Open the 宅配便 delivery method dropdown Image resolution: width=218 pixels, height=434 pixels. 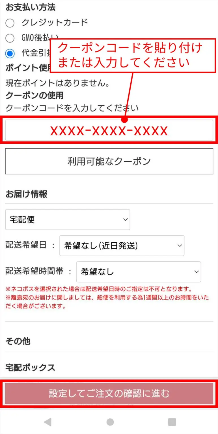click(x=68, y=220)
